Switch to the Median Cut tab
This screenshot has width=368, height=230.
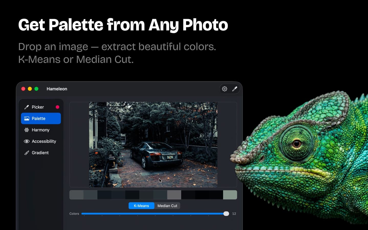pos(167,206)
